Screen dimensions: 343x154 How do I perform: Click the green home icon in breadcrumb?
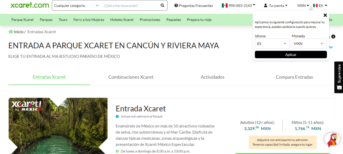pos(10,32)
